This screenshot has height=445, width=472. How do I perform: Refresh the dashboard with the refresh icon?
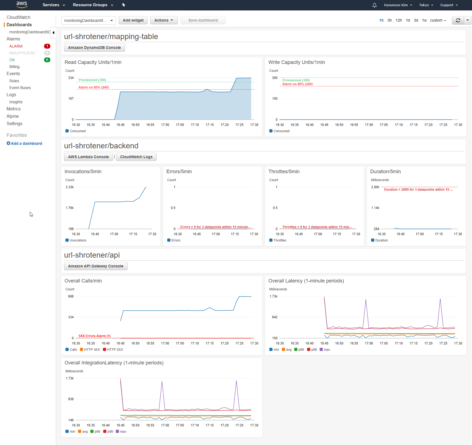(x=458, y=20)
